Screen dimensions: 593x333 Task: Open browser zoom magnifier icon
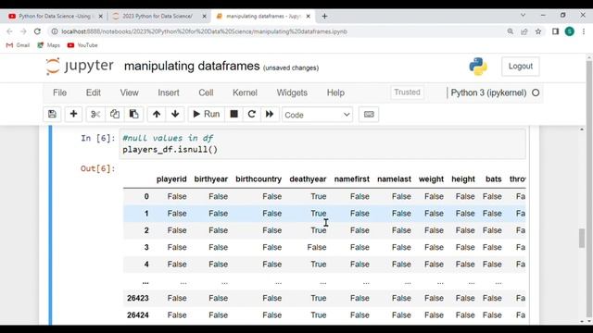[511, 31]
